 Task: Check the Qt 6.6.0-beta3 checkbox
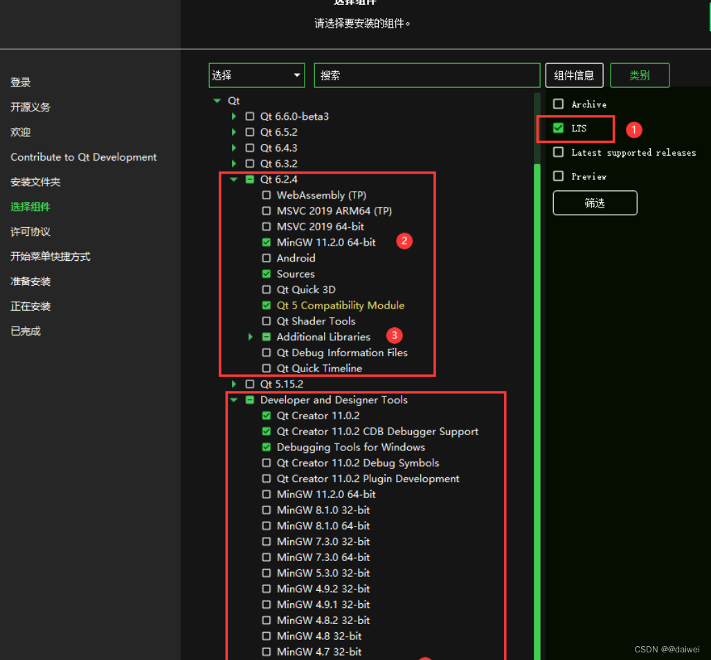click(x=250, y=116)
